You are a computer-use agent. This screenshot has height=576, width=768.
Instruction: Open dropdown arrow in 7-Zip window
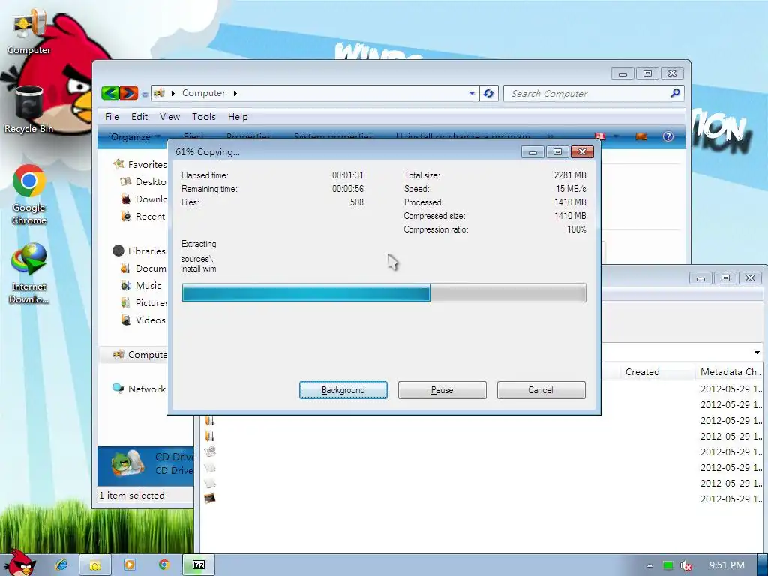757,352
